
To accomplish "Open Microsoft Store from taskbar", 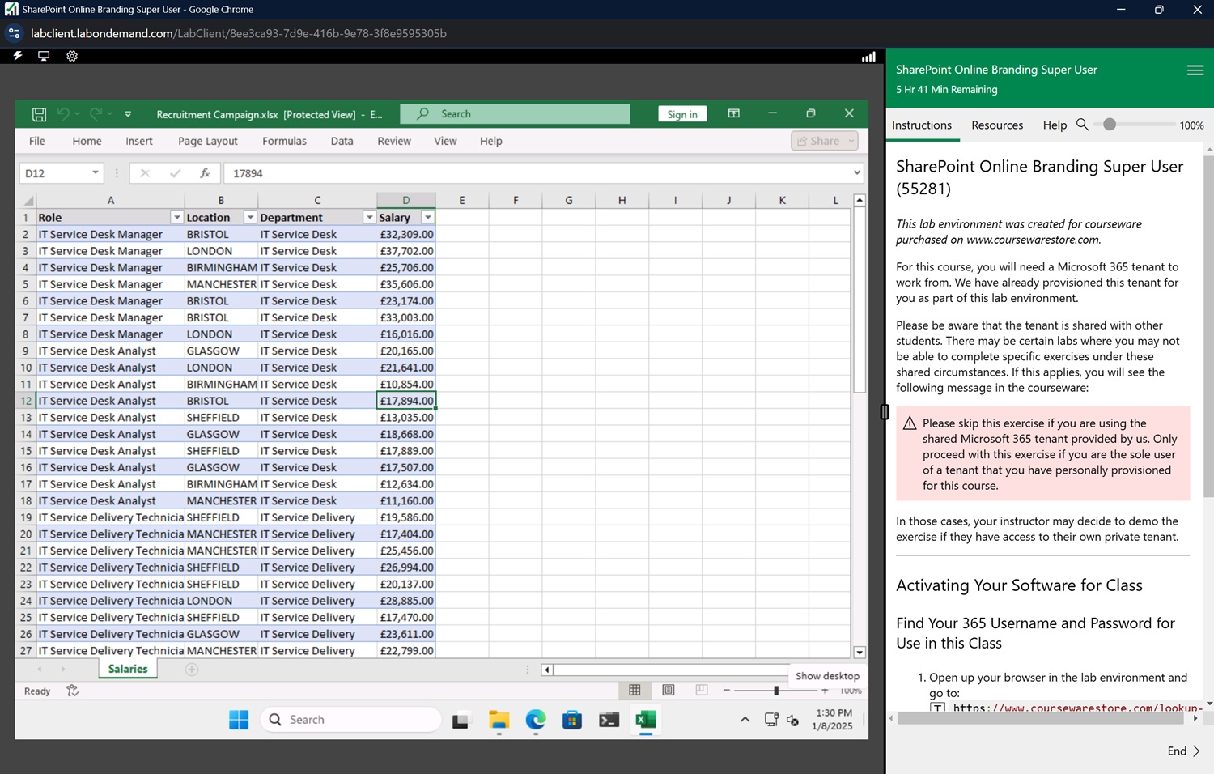I will [572, 720].
